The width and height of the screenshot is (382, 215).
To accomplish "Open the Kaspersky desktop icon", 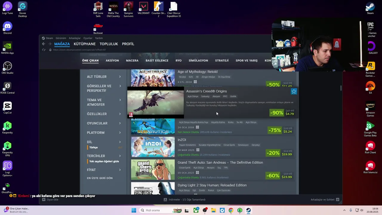I will [7, 128].
